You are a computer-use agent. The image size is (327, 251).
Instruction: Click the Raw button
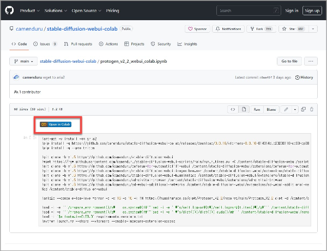tap(257, 110)
